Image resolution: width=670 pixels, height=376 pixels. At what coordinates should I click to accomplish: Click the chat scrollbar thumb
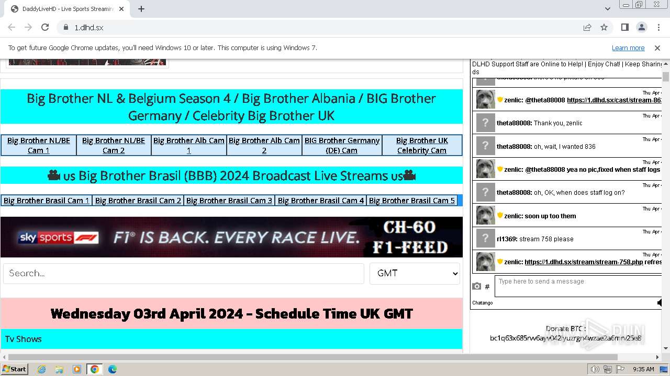(x=666, y=77)
